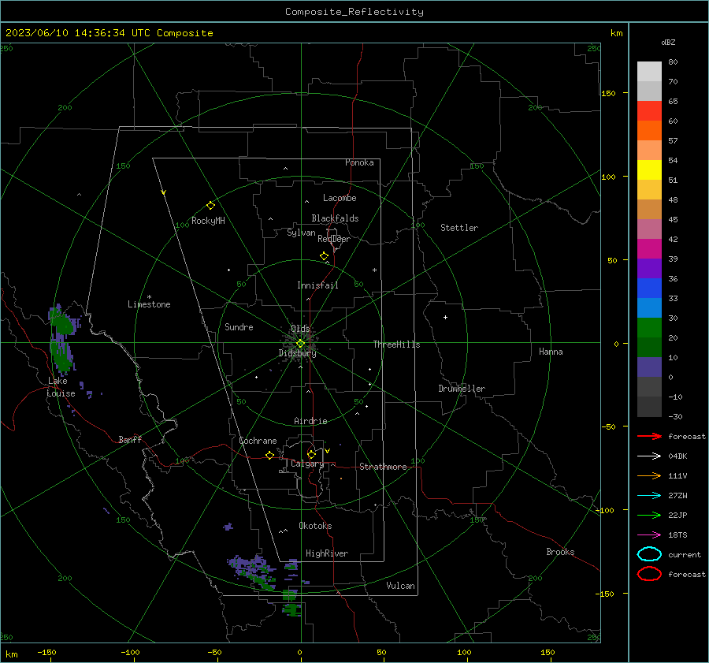Click the Vulcan town label

point(400,586)
